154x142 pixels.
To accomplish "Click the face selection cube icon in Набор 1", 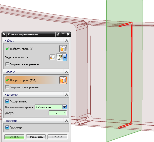I will (x=63, y=49).
